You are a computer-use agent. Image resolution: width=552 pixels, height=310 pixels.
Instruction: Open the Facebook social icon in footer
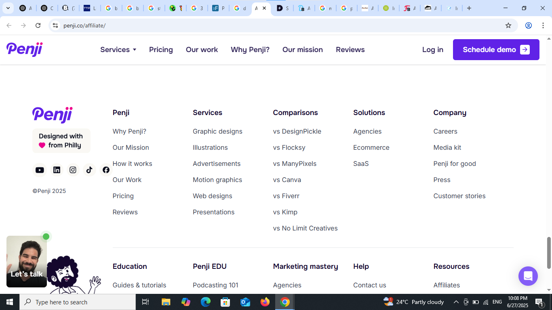coord(106,170)
